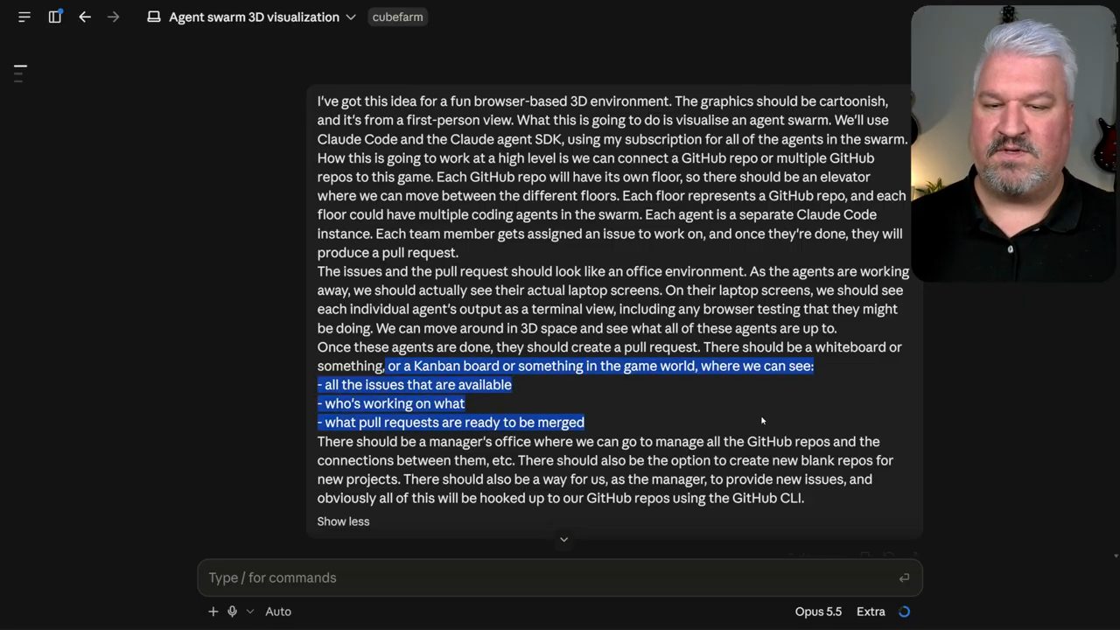This screenshot has height=630, width=1120.
Task: Click the line "- all the issues that are available"
Action: (x=414, y=385)
